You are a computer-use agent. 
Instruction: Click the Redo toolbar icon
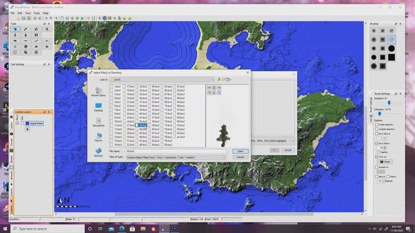click(40, 18)
